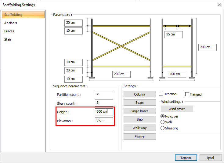Choose the Web wind cover option

point(162,122)
